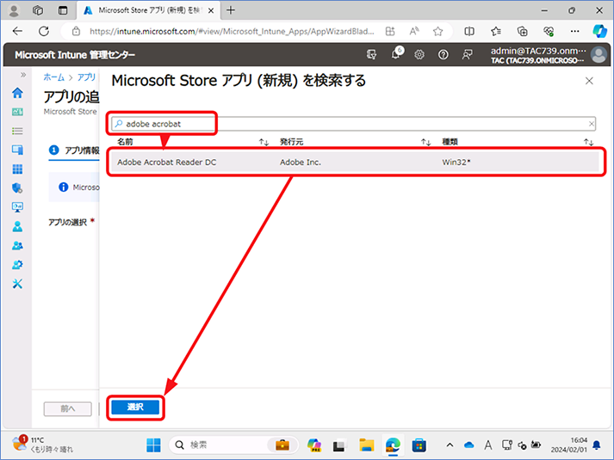Click the browser address bar URL
The width and height of the screenshot is (614, 460).
pos(232,31)
